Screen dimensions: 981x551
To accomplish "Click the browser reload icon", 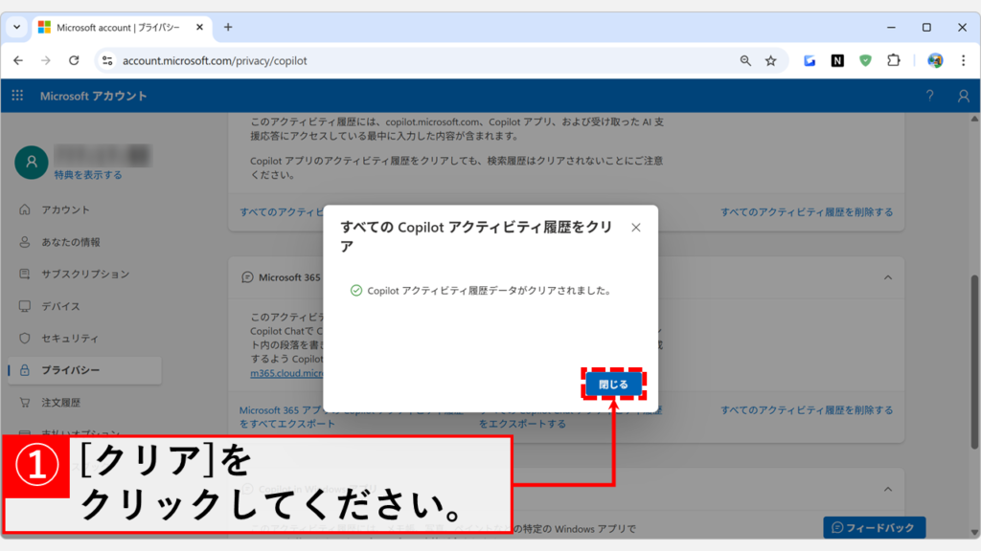I will pyautogui.click(x=74, y=60).
